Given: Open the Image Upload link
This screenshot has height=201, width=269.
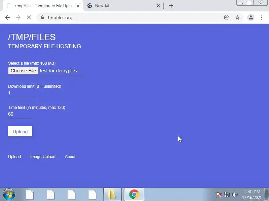Looking at the screenshot, I should click(43, 157).
